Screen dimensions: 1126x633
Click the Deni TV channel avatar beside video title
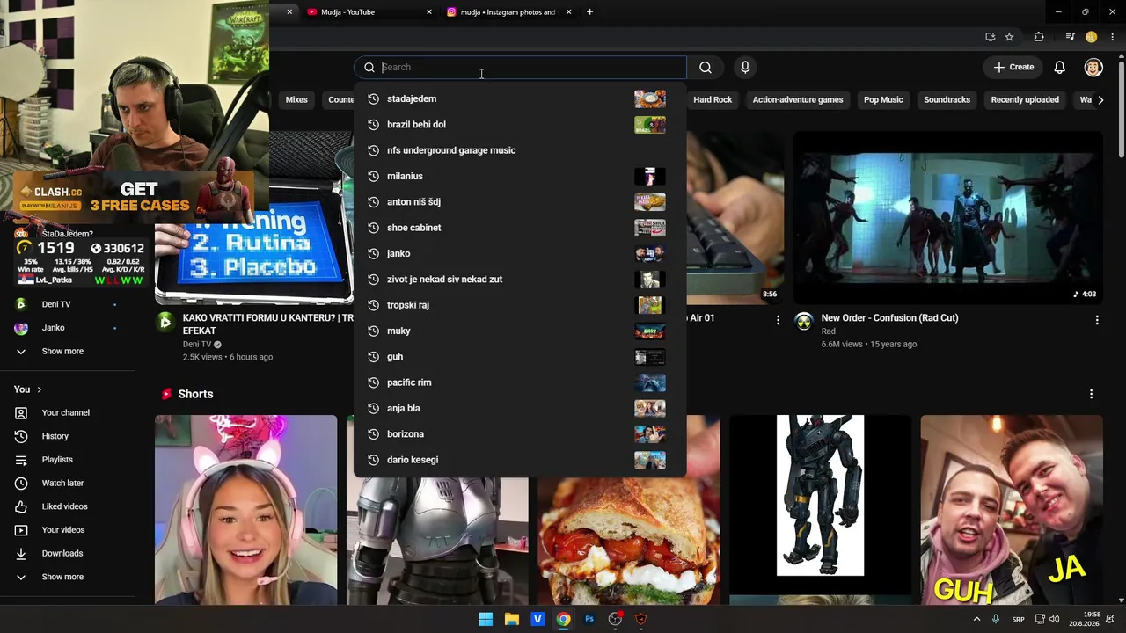(x=165, y=322)
